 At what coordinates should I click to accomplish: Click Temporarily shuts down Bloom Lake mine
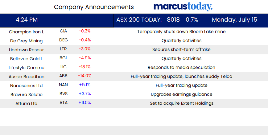tap(181, 32)
